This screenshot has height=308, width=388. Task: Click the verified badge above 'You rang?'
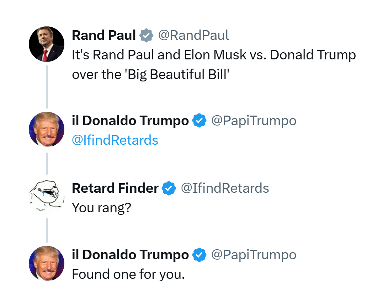click(169, 188)
